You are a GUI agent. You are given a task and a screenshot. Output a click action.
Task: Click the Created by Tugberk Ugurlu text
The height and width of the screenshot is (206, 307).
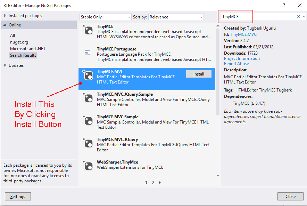(x=250, y=28)
